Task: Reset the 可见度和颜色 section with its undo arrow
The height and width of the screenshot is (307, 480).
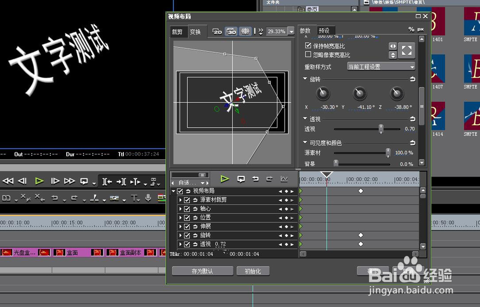Action: click(412, 142)
